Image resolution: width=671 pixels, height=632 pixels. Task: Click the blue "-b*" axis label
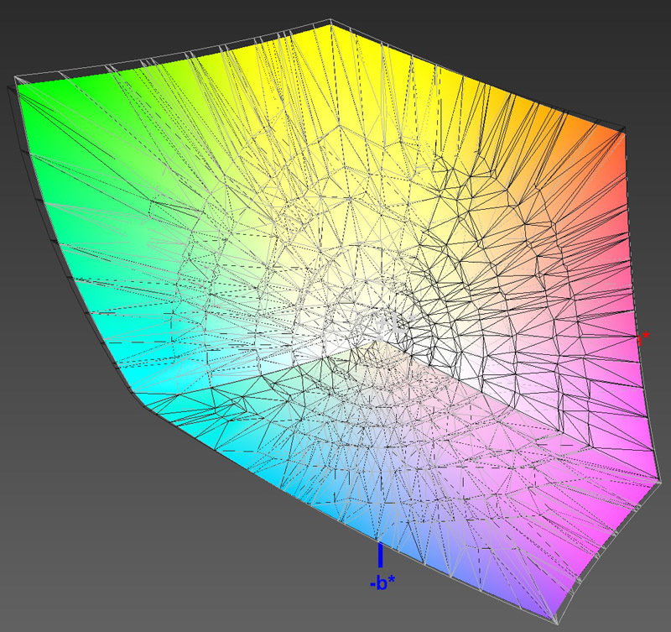click(x=382, y=582)
